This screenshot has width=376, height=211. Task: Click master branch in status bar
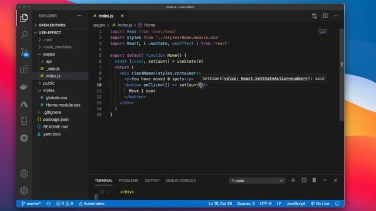[31, 203]
